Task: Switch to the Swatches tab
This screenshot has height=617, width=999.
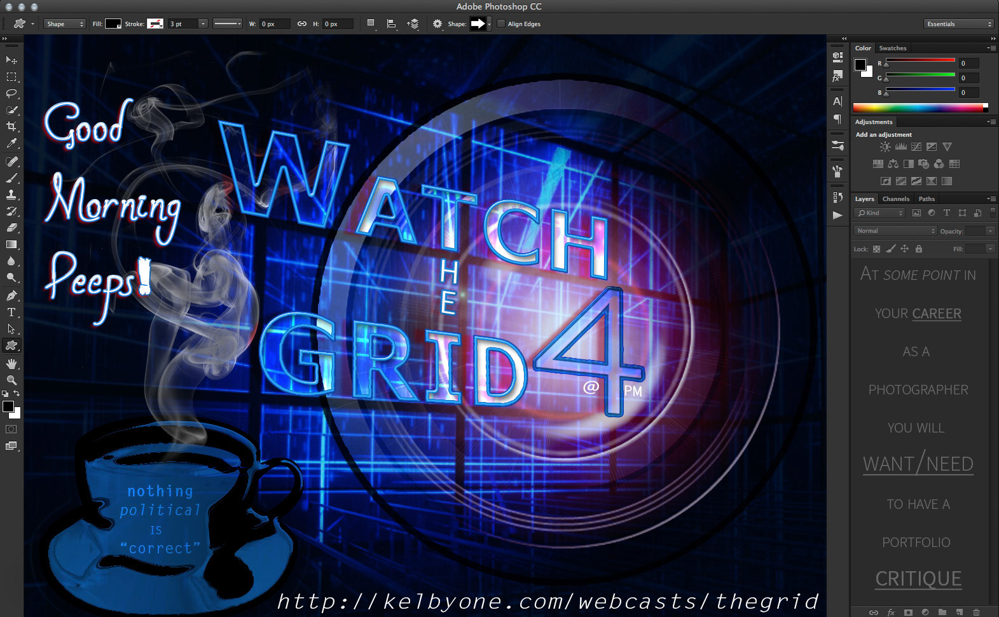Action: 893,48
